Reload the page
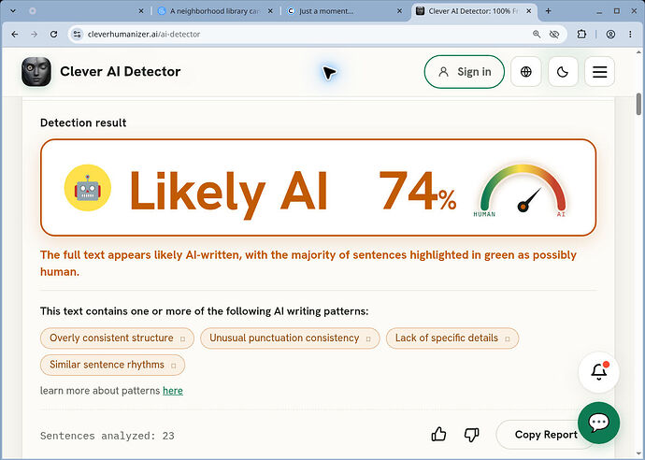This screenshot has height=460, width=645. click(53, 35)
